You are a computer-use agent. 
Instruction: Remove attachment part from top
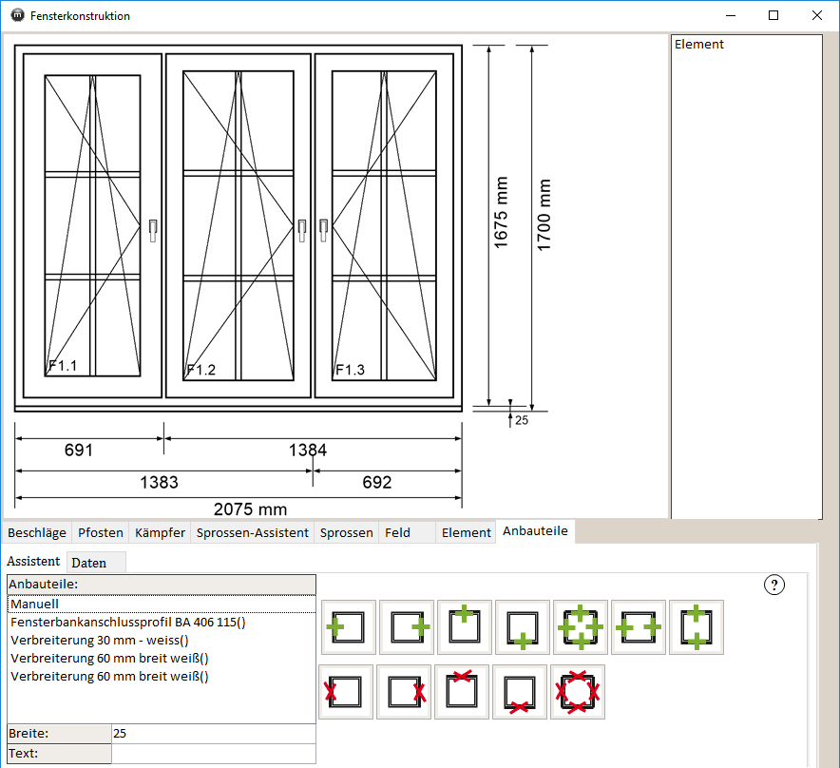coord(461,692)
